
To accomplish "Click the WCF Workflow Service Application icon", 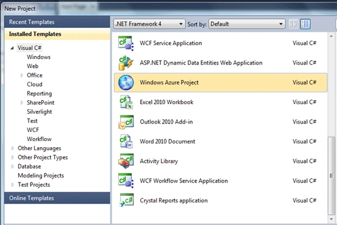I will coord(126,181).
